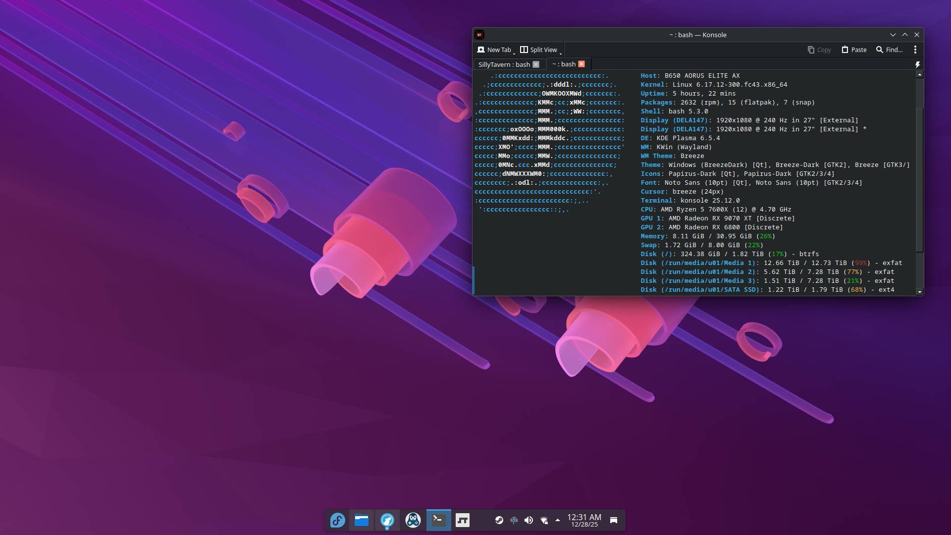Image resolution: width=951 pixels, height=535 pixels.
Task: Toggle the Konsole terminal taskbar entry
Action: click(x=438, y=520)
